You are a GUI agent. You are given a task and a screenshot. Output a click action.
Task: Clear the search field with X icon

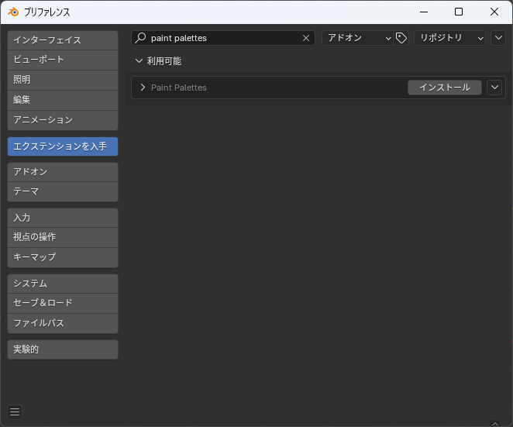(306, 38)
